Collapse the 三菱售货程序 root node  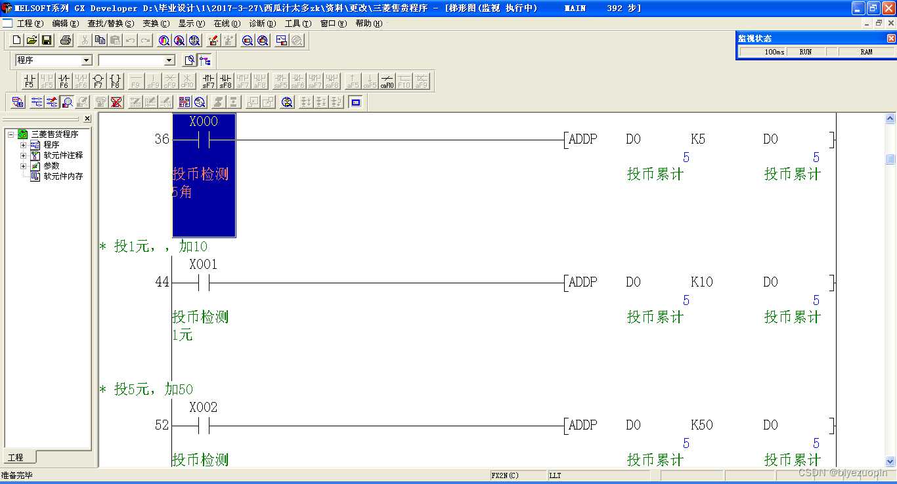click(11, 134)
